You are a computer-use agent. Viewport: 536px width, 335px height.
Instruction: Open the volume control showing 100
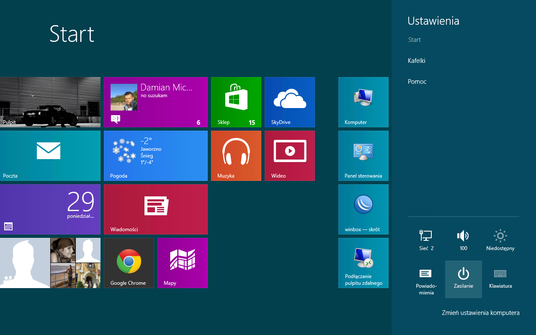click(x=463, y=241)
